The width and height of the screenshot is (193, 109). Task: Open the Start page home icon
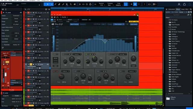click(184, 4)
